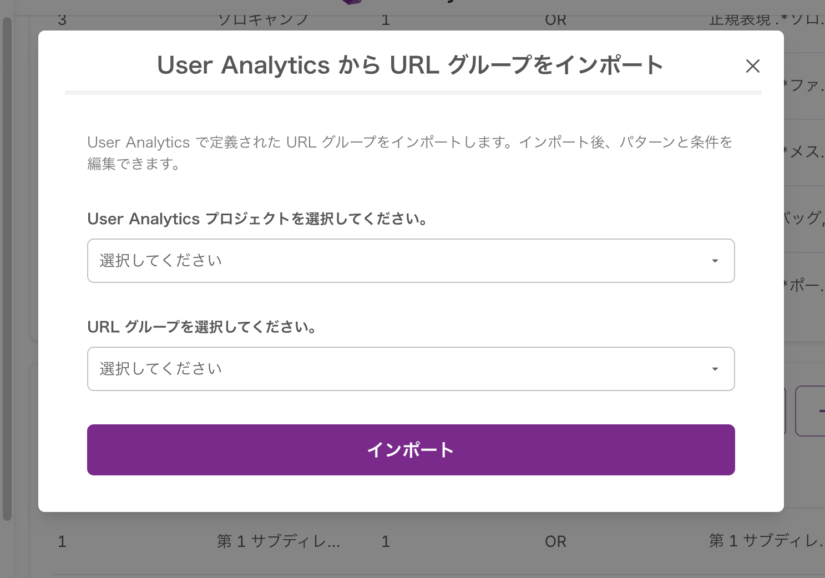This screenshot has width=825, height=578.
Task: Click the import description paragraph text
Action: [x=410, y=153]
